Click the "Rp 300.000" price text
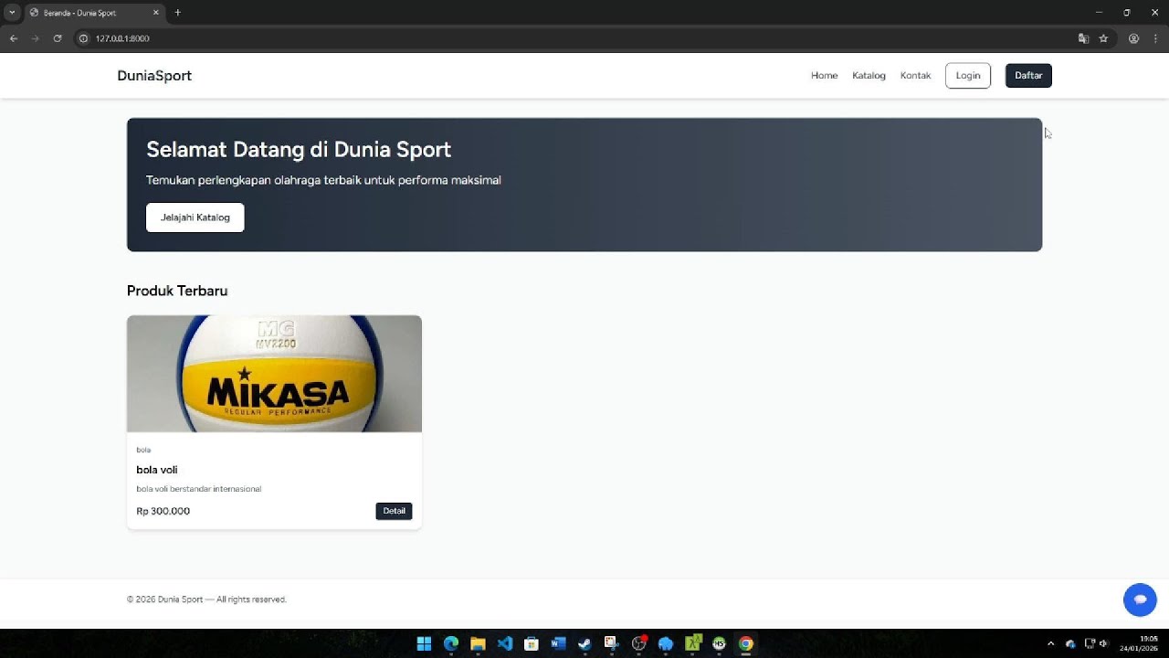This screenshot has width=1169, height=658. [x=163, y=511]
